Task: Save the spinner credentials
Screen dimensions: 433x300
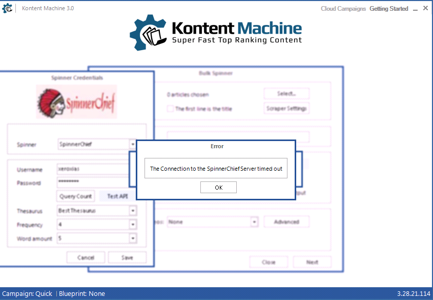Action: [127, 258]
